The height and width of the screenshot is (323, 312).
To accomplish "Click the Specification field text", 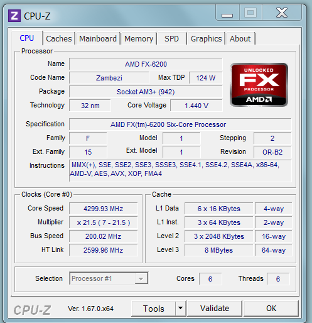I will (168, 124).
